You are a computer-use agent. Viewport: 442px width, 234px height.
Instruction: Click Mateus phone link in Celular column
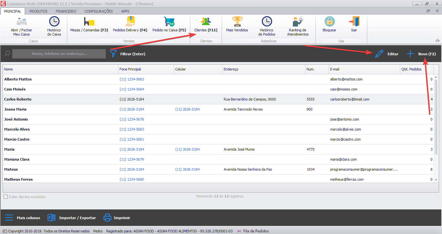pyautogui.click(x=187, y=169)
